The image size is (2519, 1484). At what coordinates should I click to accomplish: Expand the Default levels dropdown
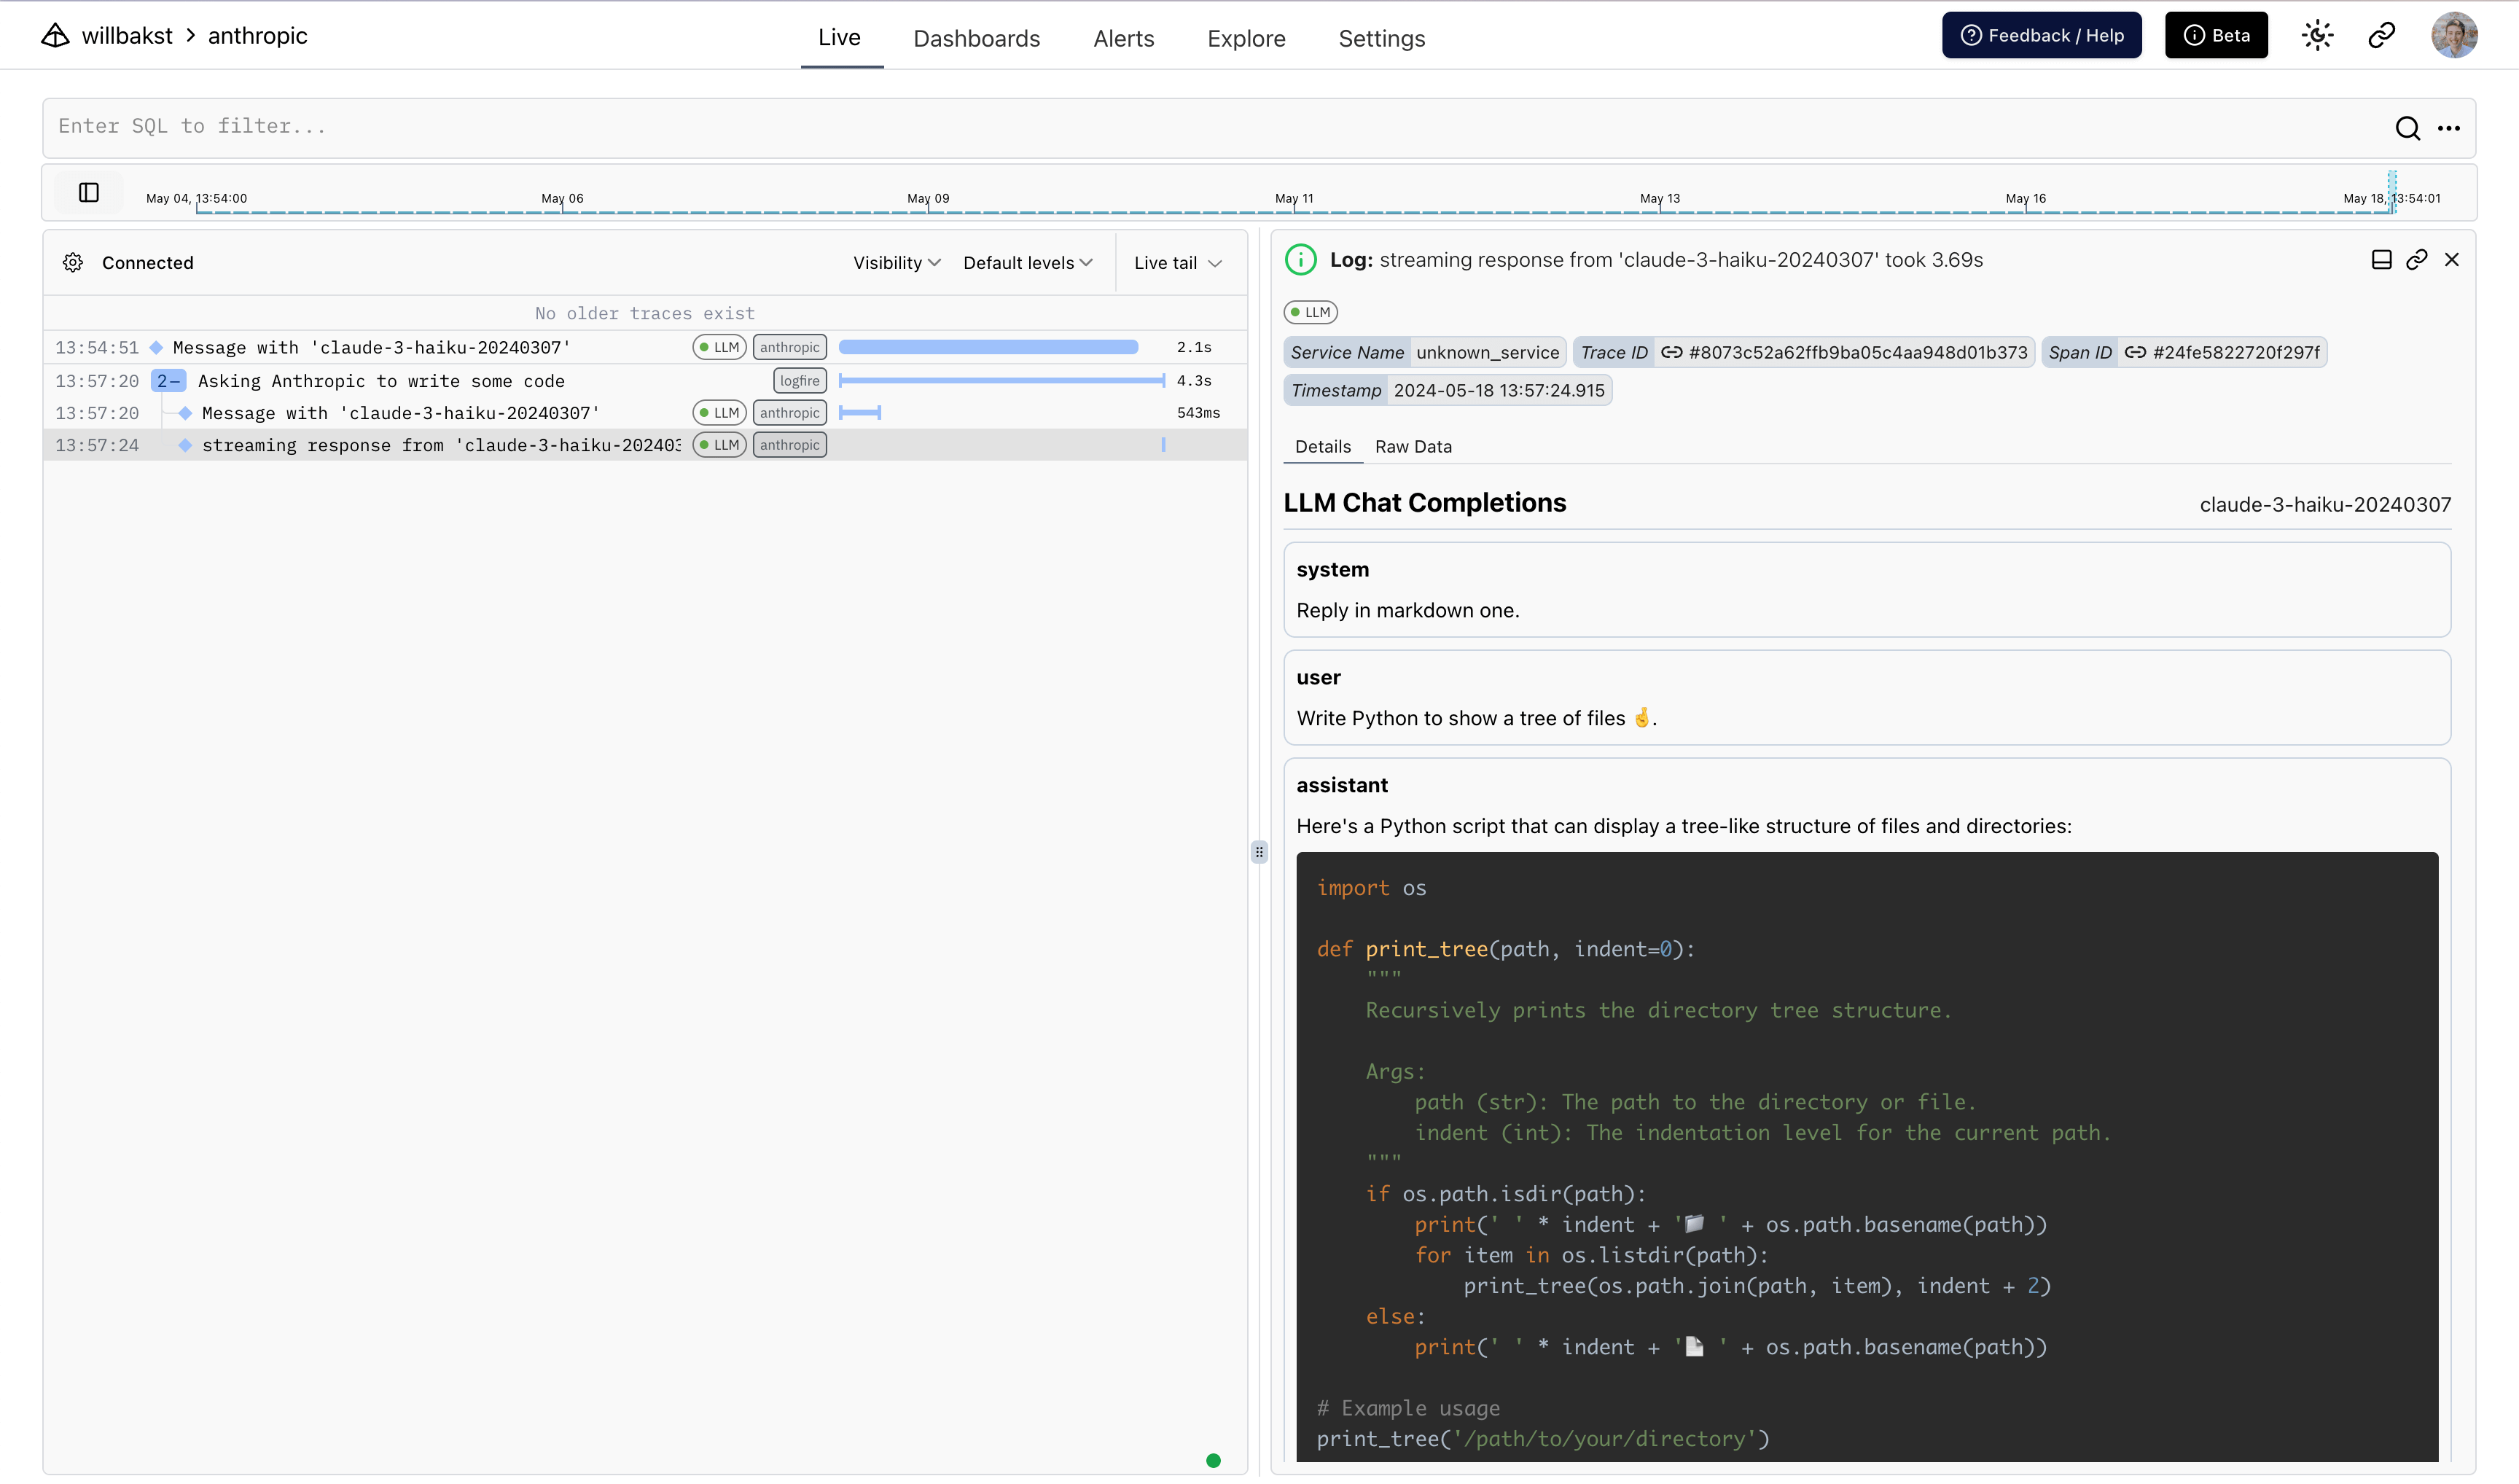1027,263
